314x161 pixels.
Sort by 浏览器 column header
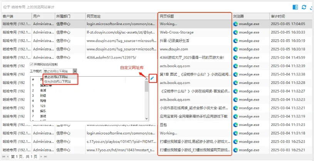pyautogui.click(x=251, y=17)
